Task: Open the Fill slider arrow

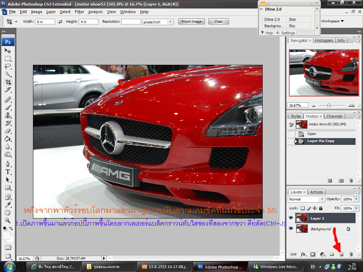Action: click(x=356, y=208)
